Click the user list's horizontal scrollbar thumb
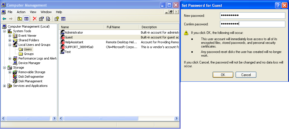Viewport: 289px width, 129px height. tap(101, 118)
